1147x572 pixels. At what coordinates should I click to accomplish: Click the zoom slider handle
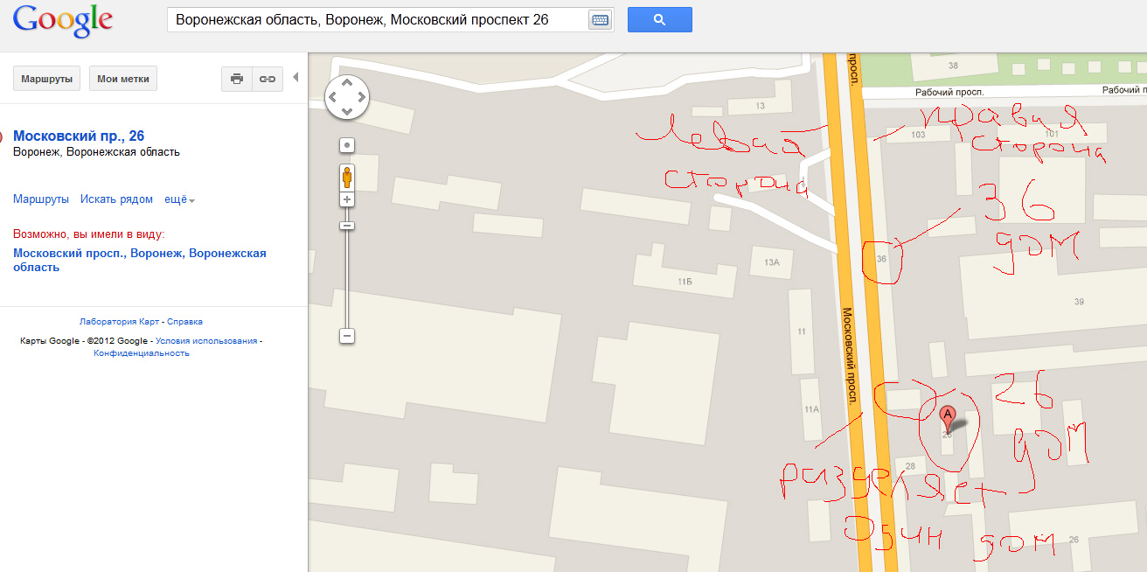click(347, 226)
